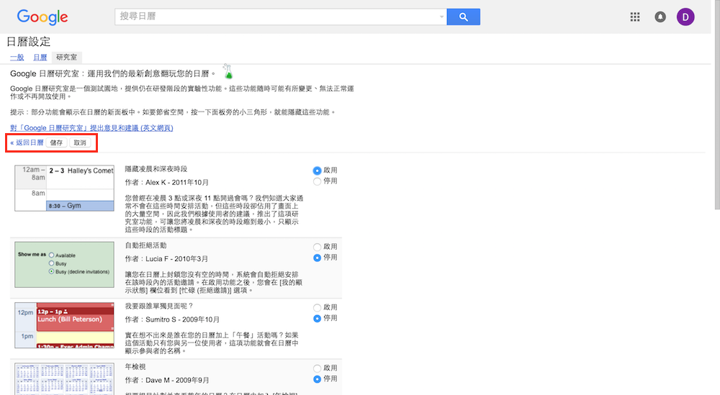Enable 自動拒絕活動 with 啟用 radio
The image size is (720, 395).
[318, 247]
